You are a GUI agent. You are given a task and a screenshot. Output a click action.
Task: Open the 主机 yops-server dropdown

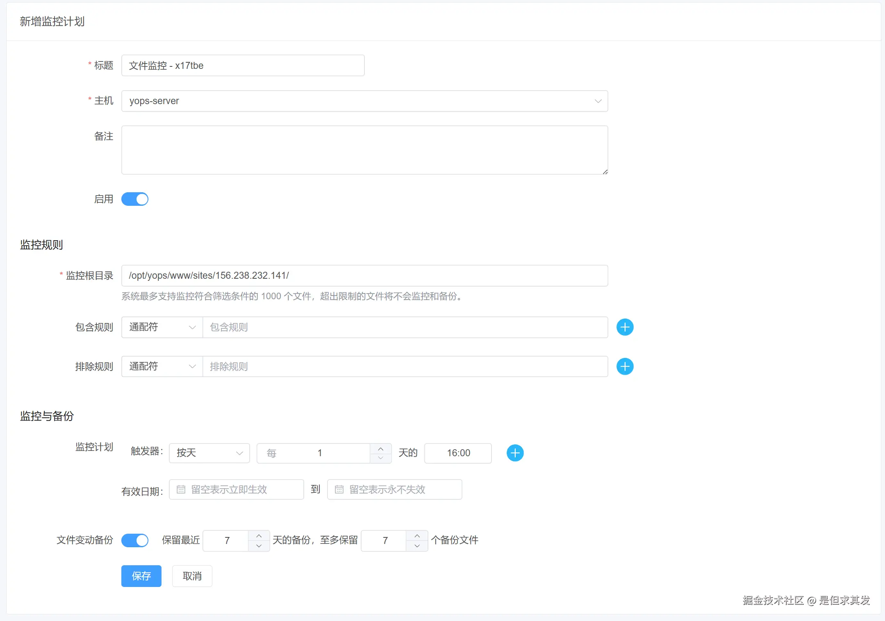364,101
